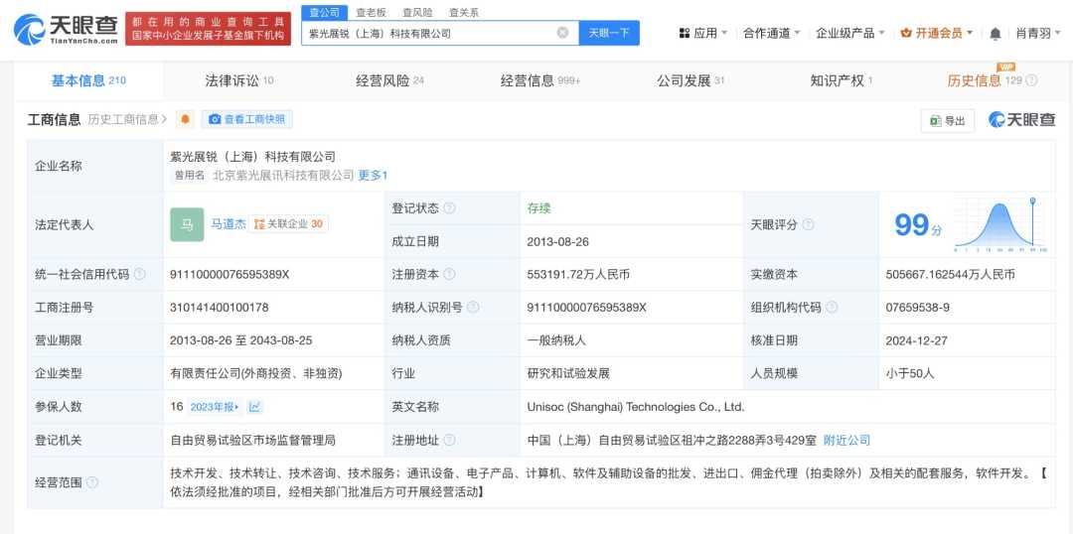
Task: Open the insured-count trend chart icon
Action: pos(255,407)
